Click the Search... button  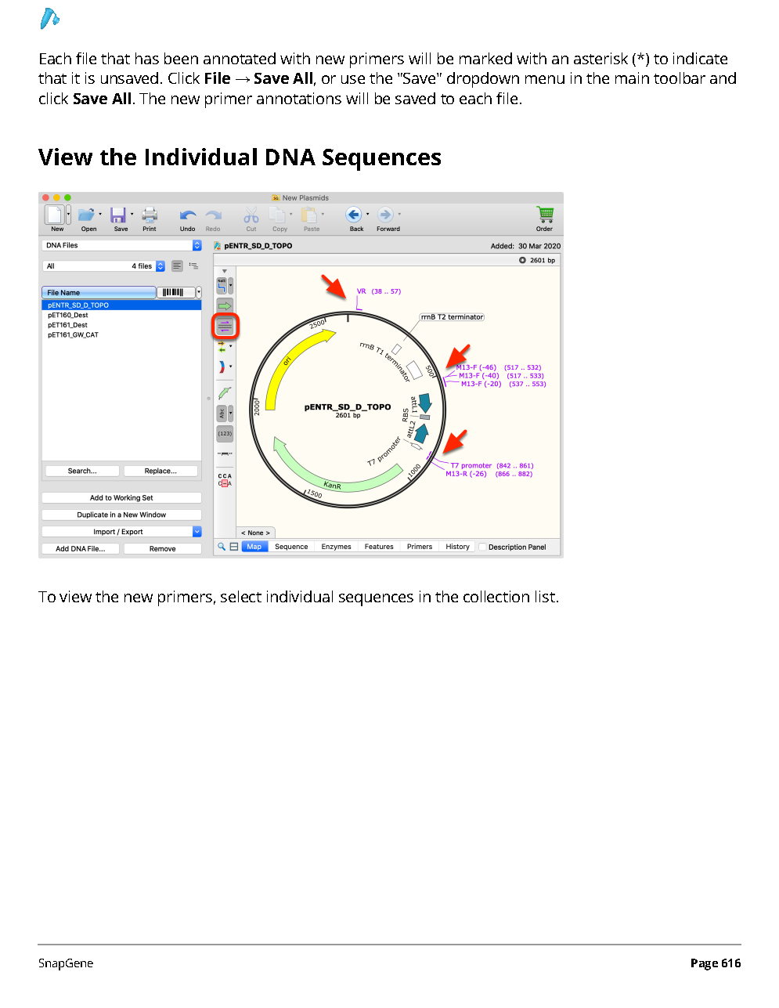click(82, 471)
